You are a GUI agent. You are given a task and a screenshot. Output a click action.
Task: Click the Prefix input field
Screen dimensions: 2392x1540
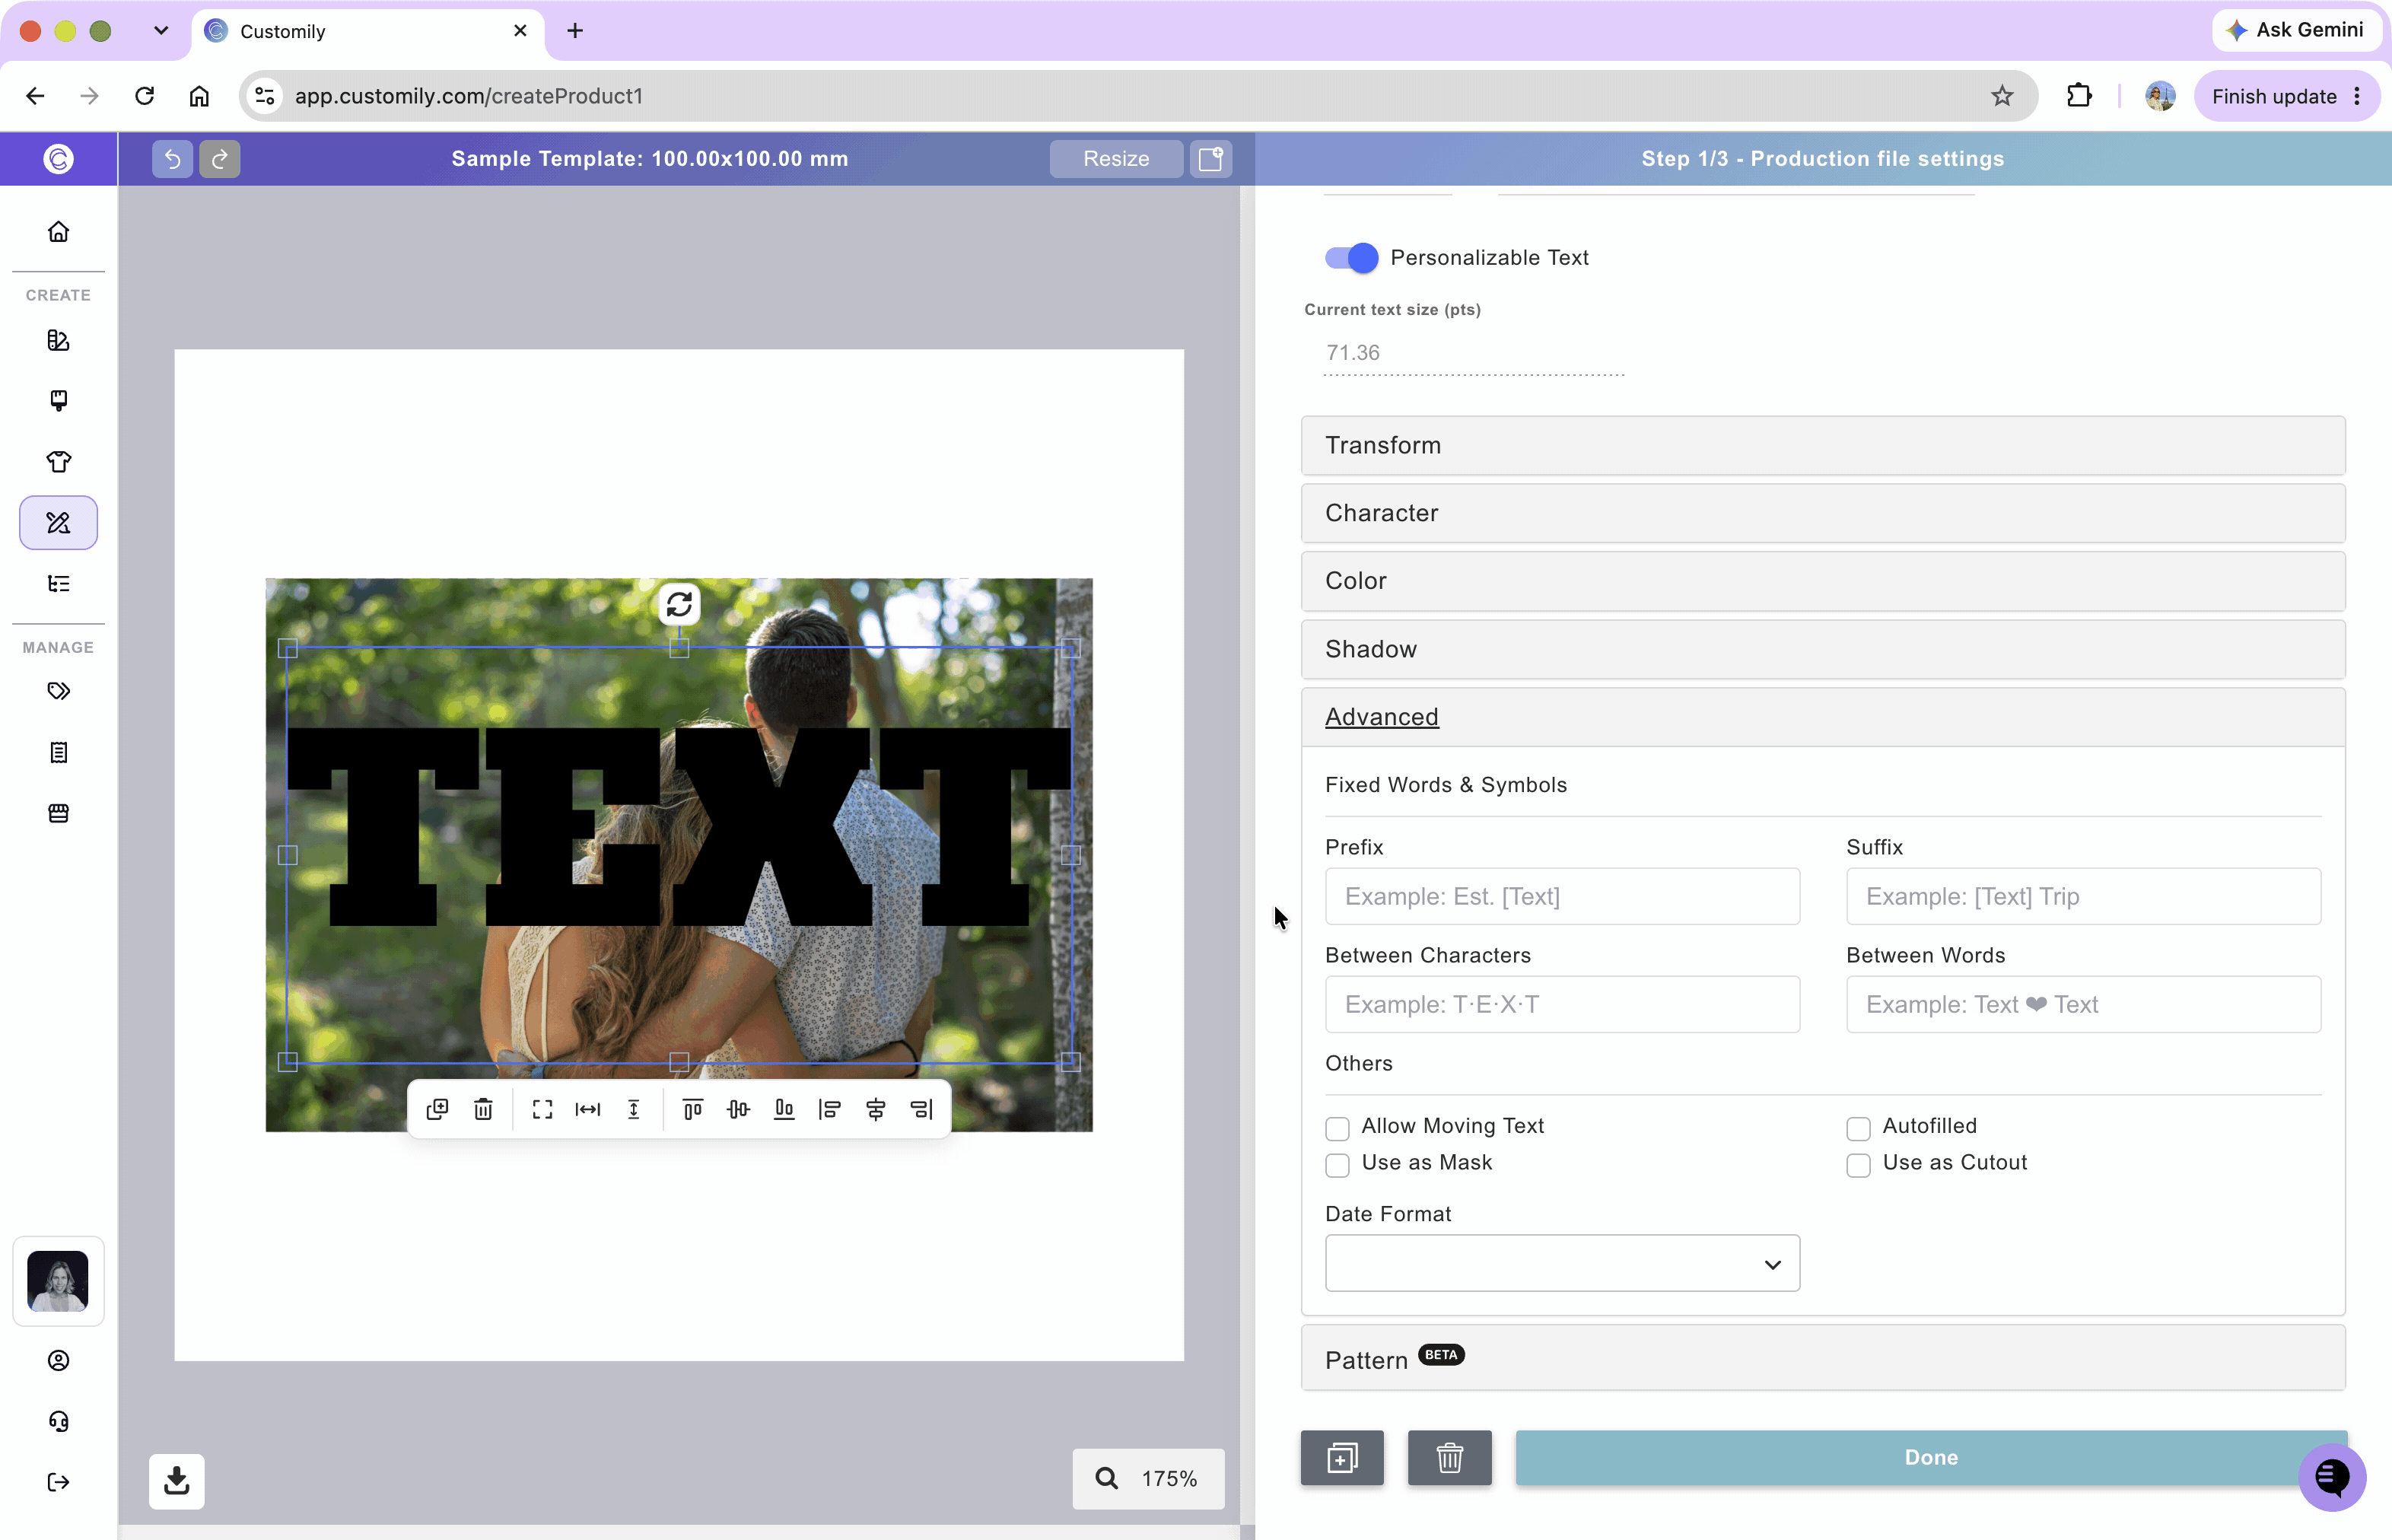point(1562,896)
